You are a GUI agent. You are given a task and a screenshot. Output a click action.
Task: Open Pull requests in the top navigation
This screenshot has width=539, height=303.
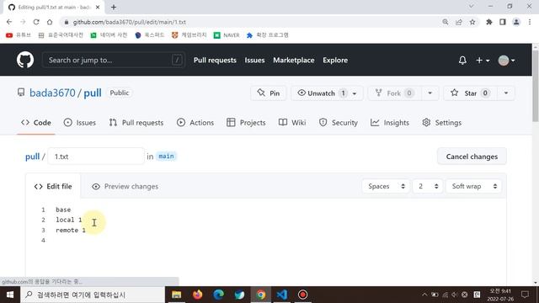215,60
